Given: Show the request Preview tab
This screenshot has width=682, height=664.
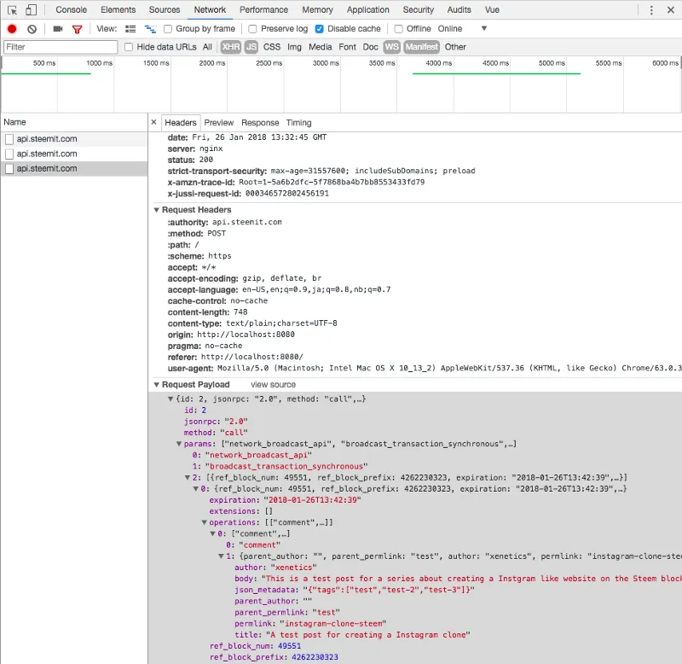Looking at the screenshot, I should coord(219,123).
